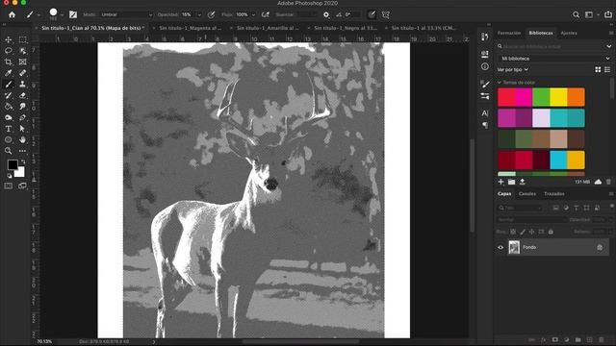The width and height of the screenshot is (616, 346).
Task: Select the Clone Stamp tool
Action: click(22, 84)
